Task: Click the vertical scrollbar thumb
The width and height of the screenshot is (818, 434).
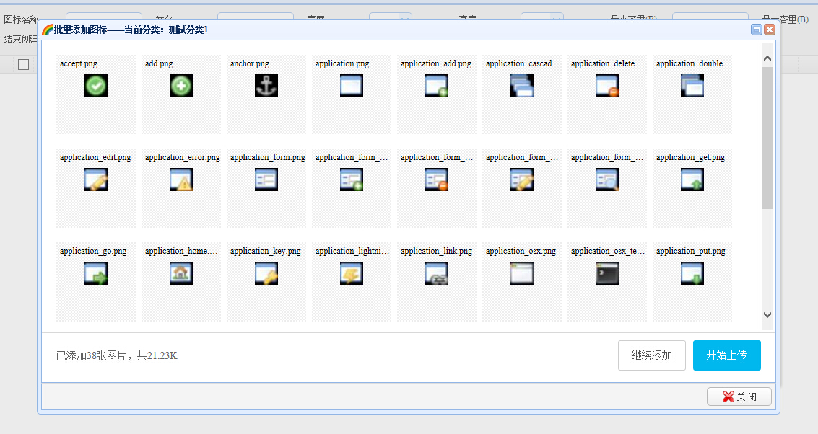Action: coord(767,138)
